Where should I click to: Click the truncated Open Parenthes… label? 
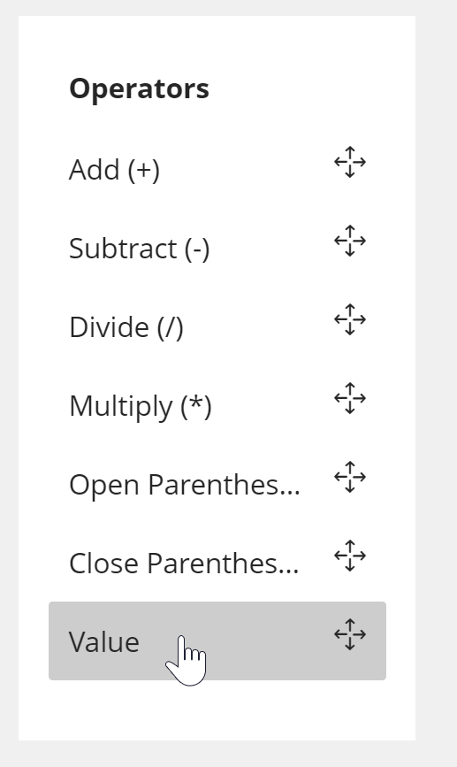pos(184,485)
